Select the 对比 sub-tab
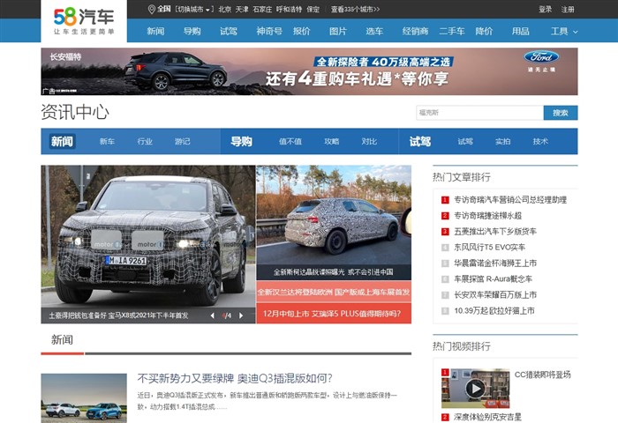The image size is (618, 423). pos(369,141)
